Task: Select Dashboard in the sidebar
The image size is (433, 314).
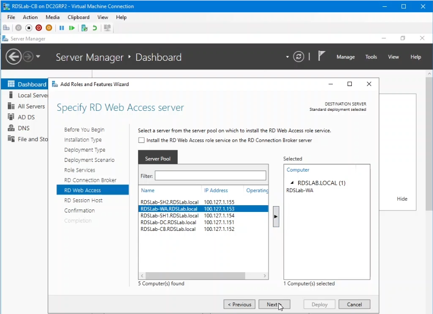Action: coord(25,84)
